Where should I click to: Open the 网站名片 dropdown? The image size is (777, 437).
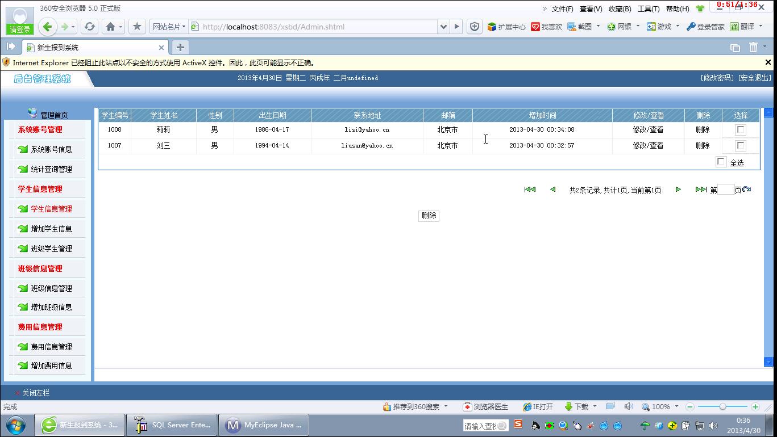[x=169, y=27]
